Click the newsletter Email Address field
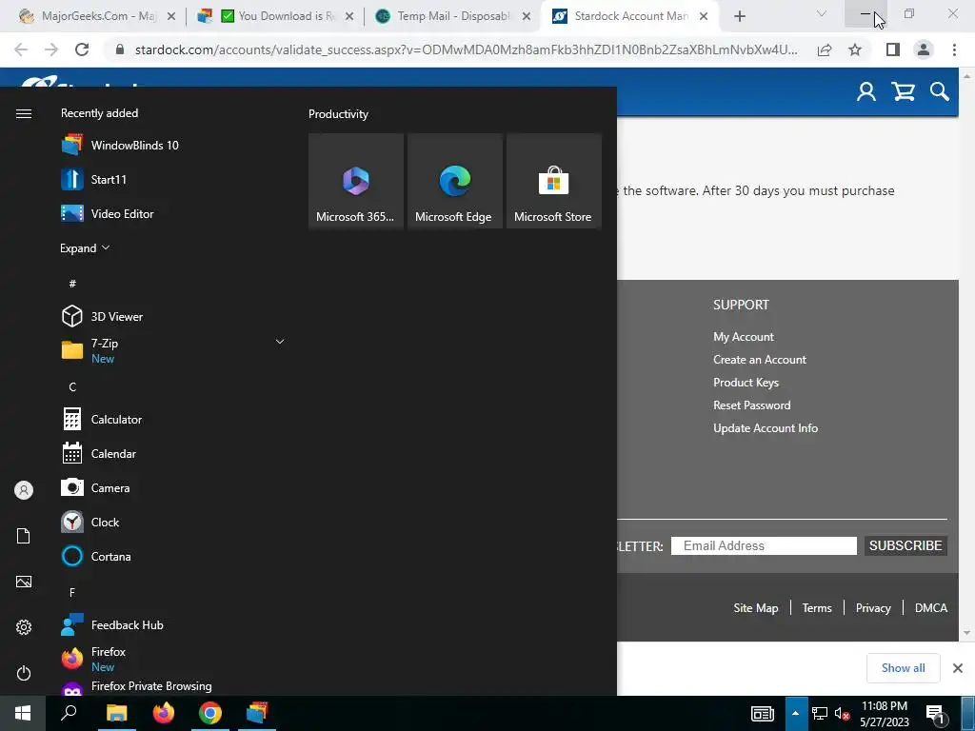Image resolution: width=975 pixels, height=731 pixels. [x=764, y=545]
